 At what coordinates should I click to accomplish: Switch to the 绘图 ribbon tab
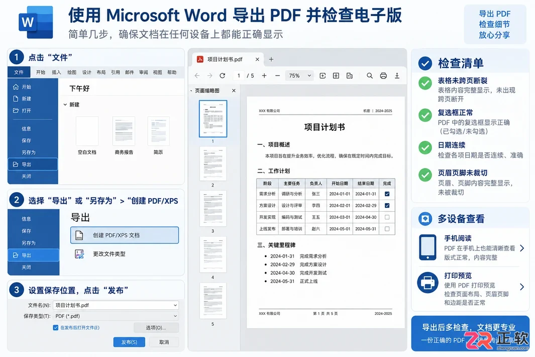[x=72, y=72]
